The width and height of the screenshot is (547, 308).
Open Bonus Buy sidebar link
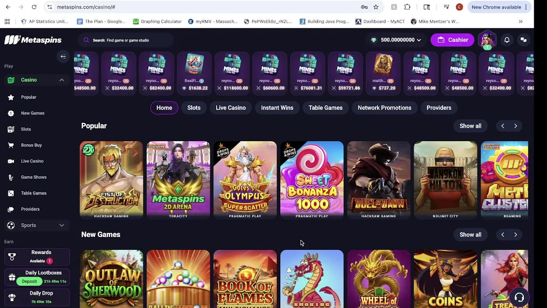pos(31,145)
